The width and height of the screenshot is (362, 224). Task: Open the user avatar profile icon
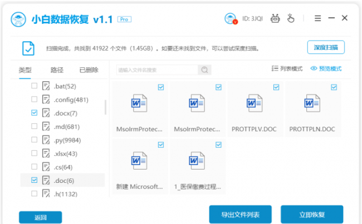(231, 19)
